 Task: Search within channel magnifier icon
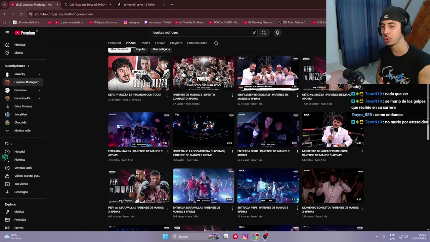click(x=216, y=43)
